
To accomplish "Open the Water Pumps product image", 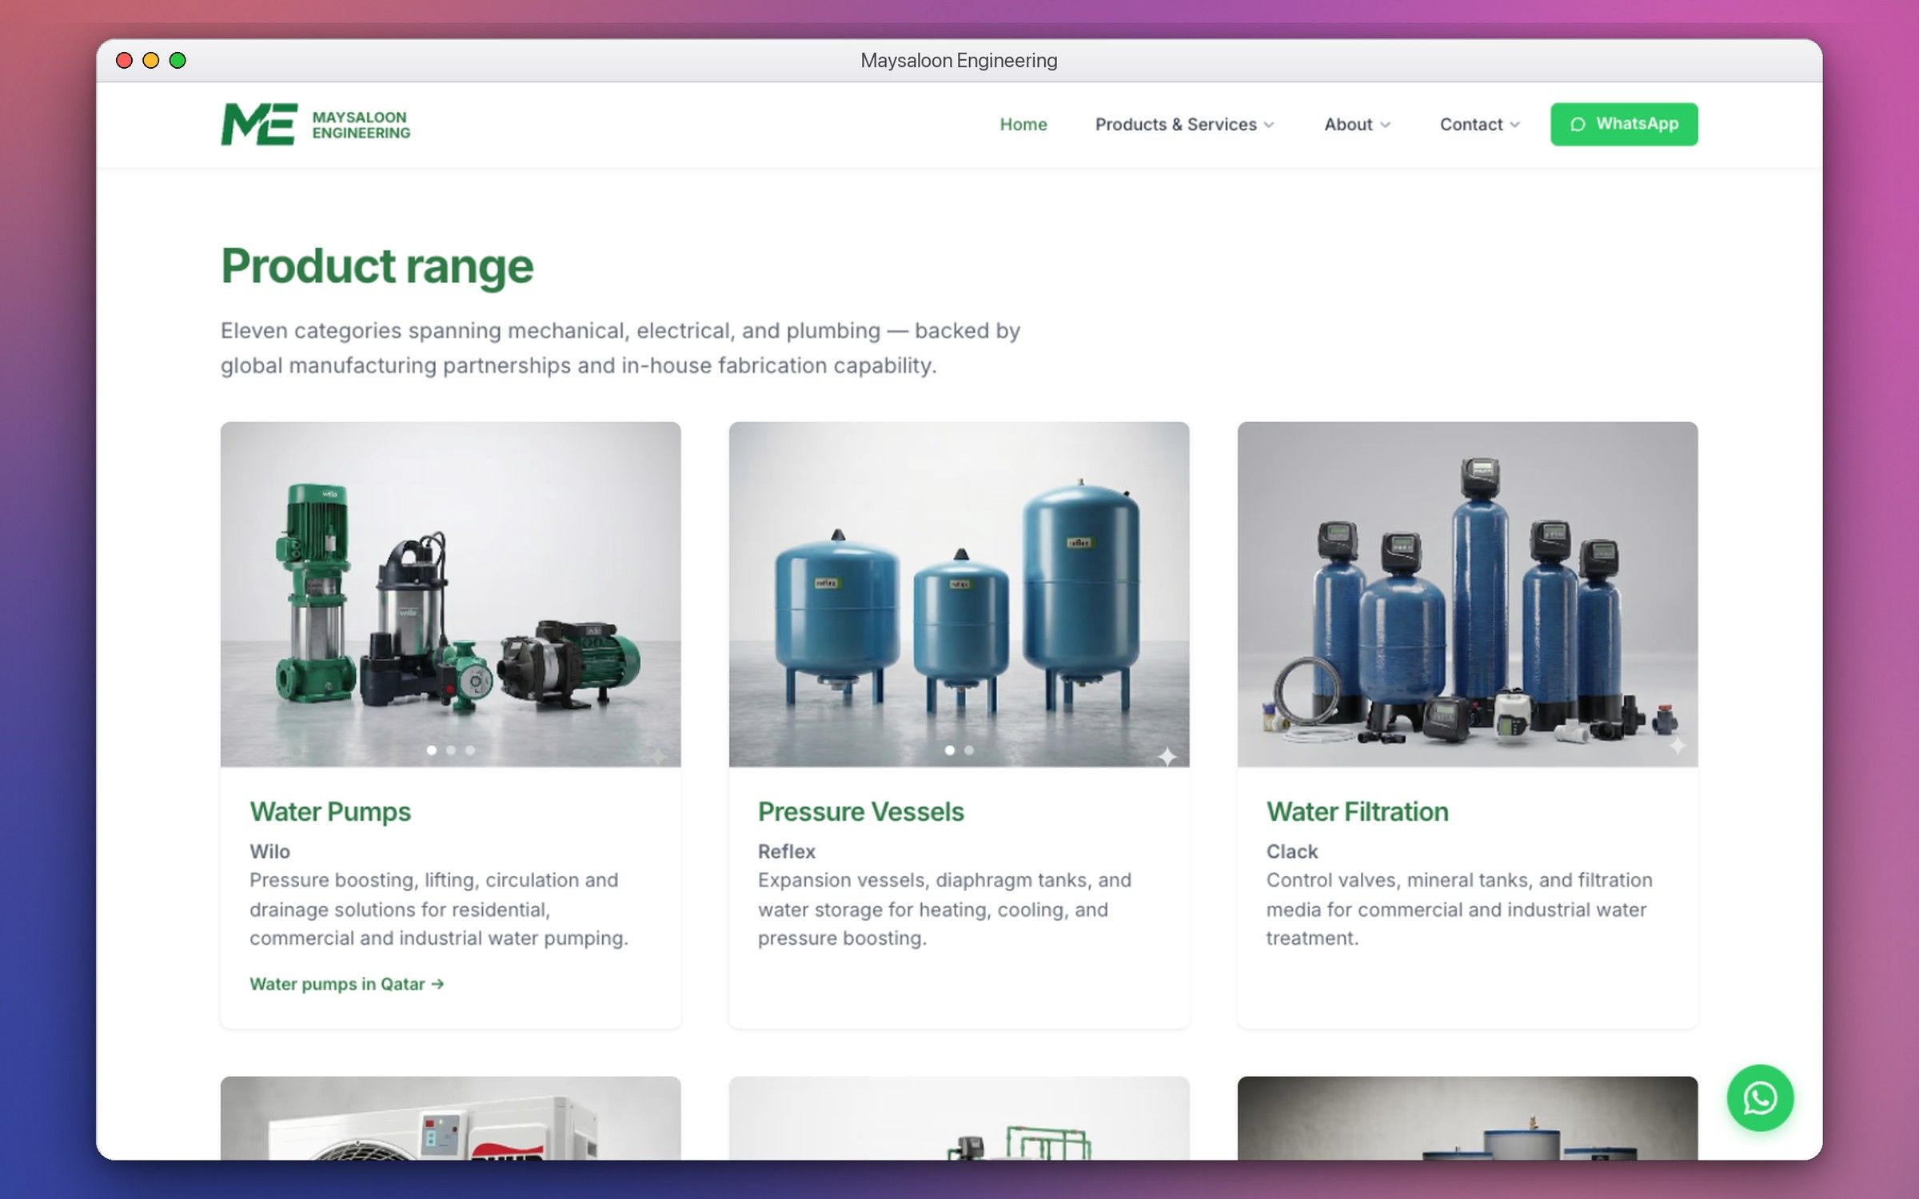I will tap(451, 594).
